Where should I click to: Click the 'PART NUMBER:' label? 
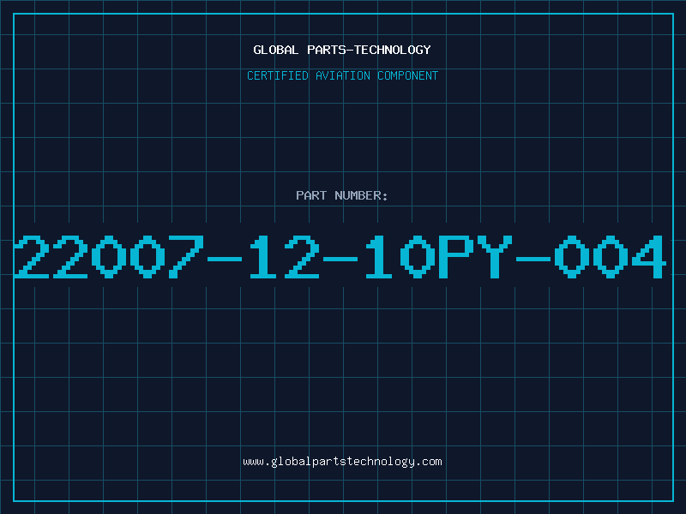coord(342,195)
